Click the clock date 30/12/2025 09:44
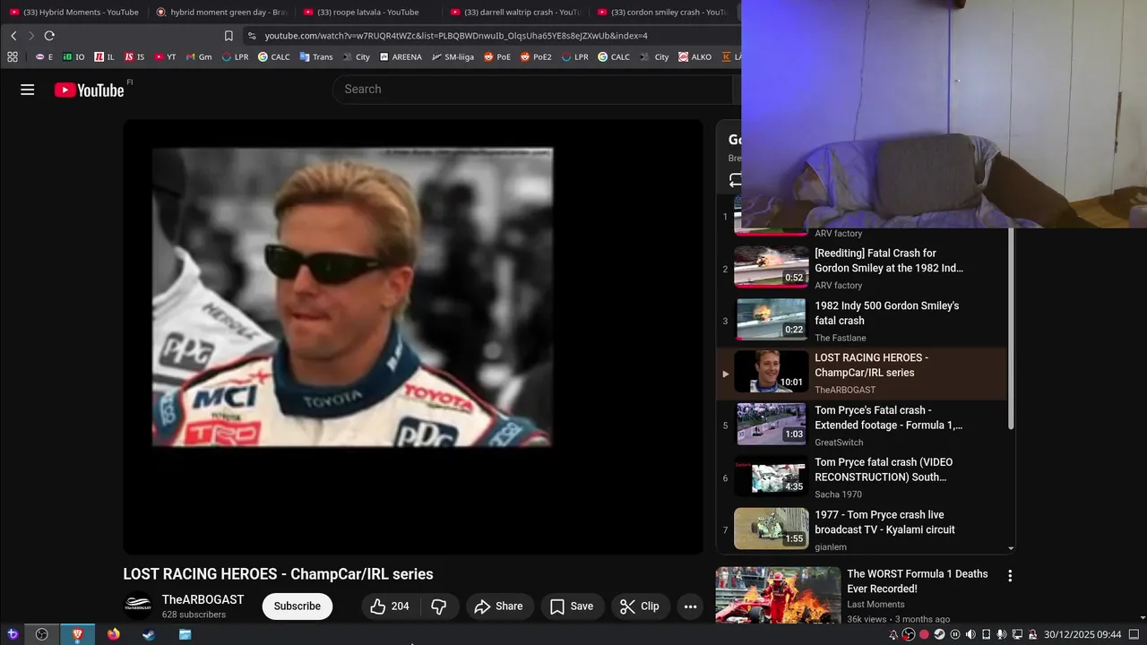 pyautogui.click(x=1082, y=634)
